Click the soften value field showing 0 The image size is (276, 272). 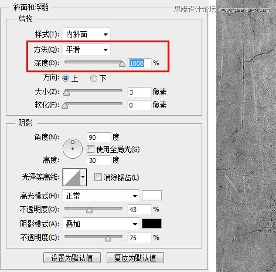[x=139, y=105]
